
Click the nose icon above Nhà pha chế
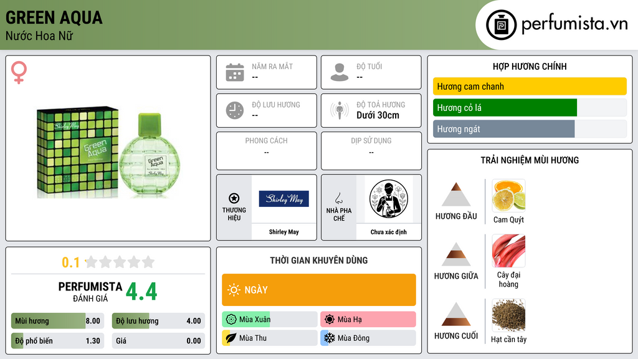[338, 198]
